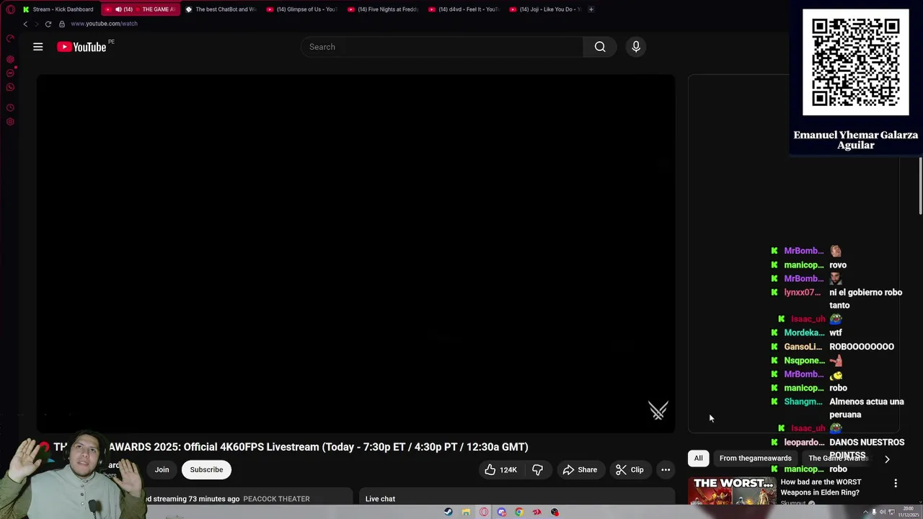923x519 pixels.
Task: Click the 'PEACOCK THEATER' location text
Action: [x=276, y=499]
